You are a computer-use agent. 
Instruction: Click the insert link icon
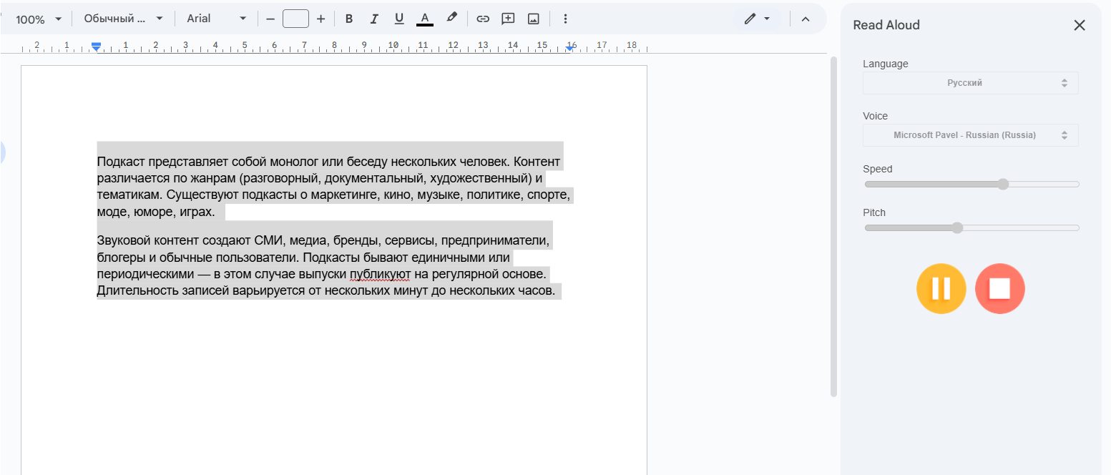483,19
